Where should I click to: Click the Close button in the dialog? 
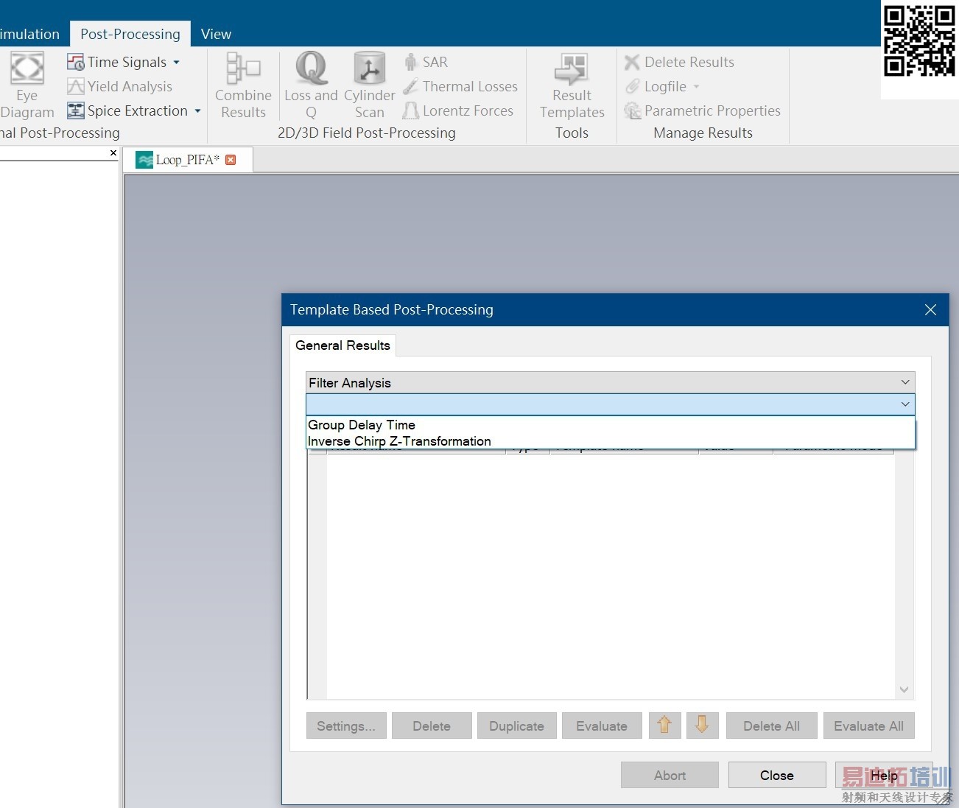[777, 775]
